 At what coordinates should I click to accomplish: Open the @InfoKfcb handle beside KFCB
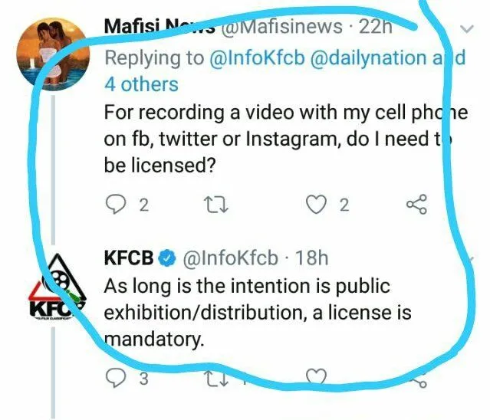pyautogui.click(x=230, y=258)
